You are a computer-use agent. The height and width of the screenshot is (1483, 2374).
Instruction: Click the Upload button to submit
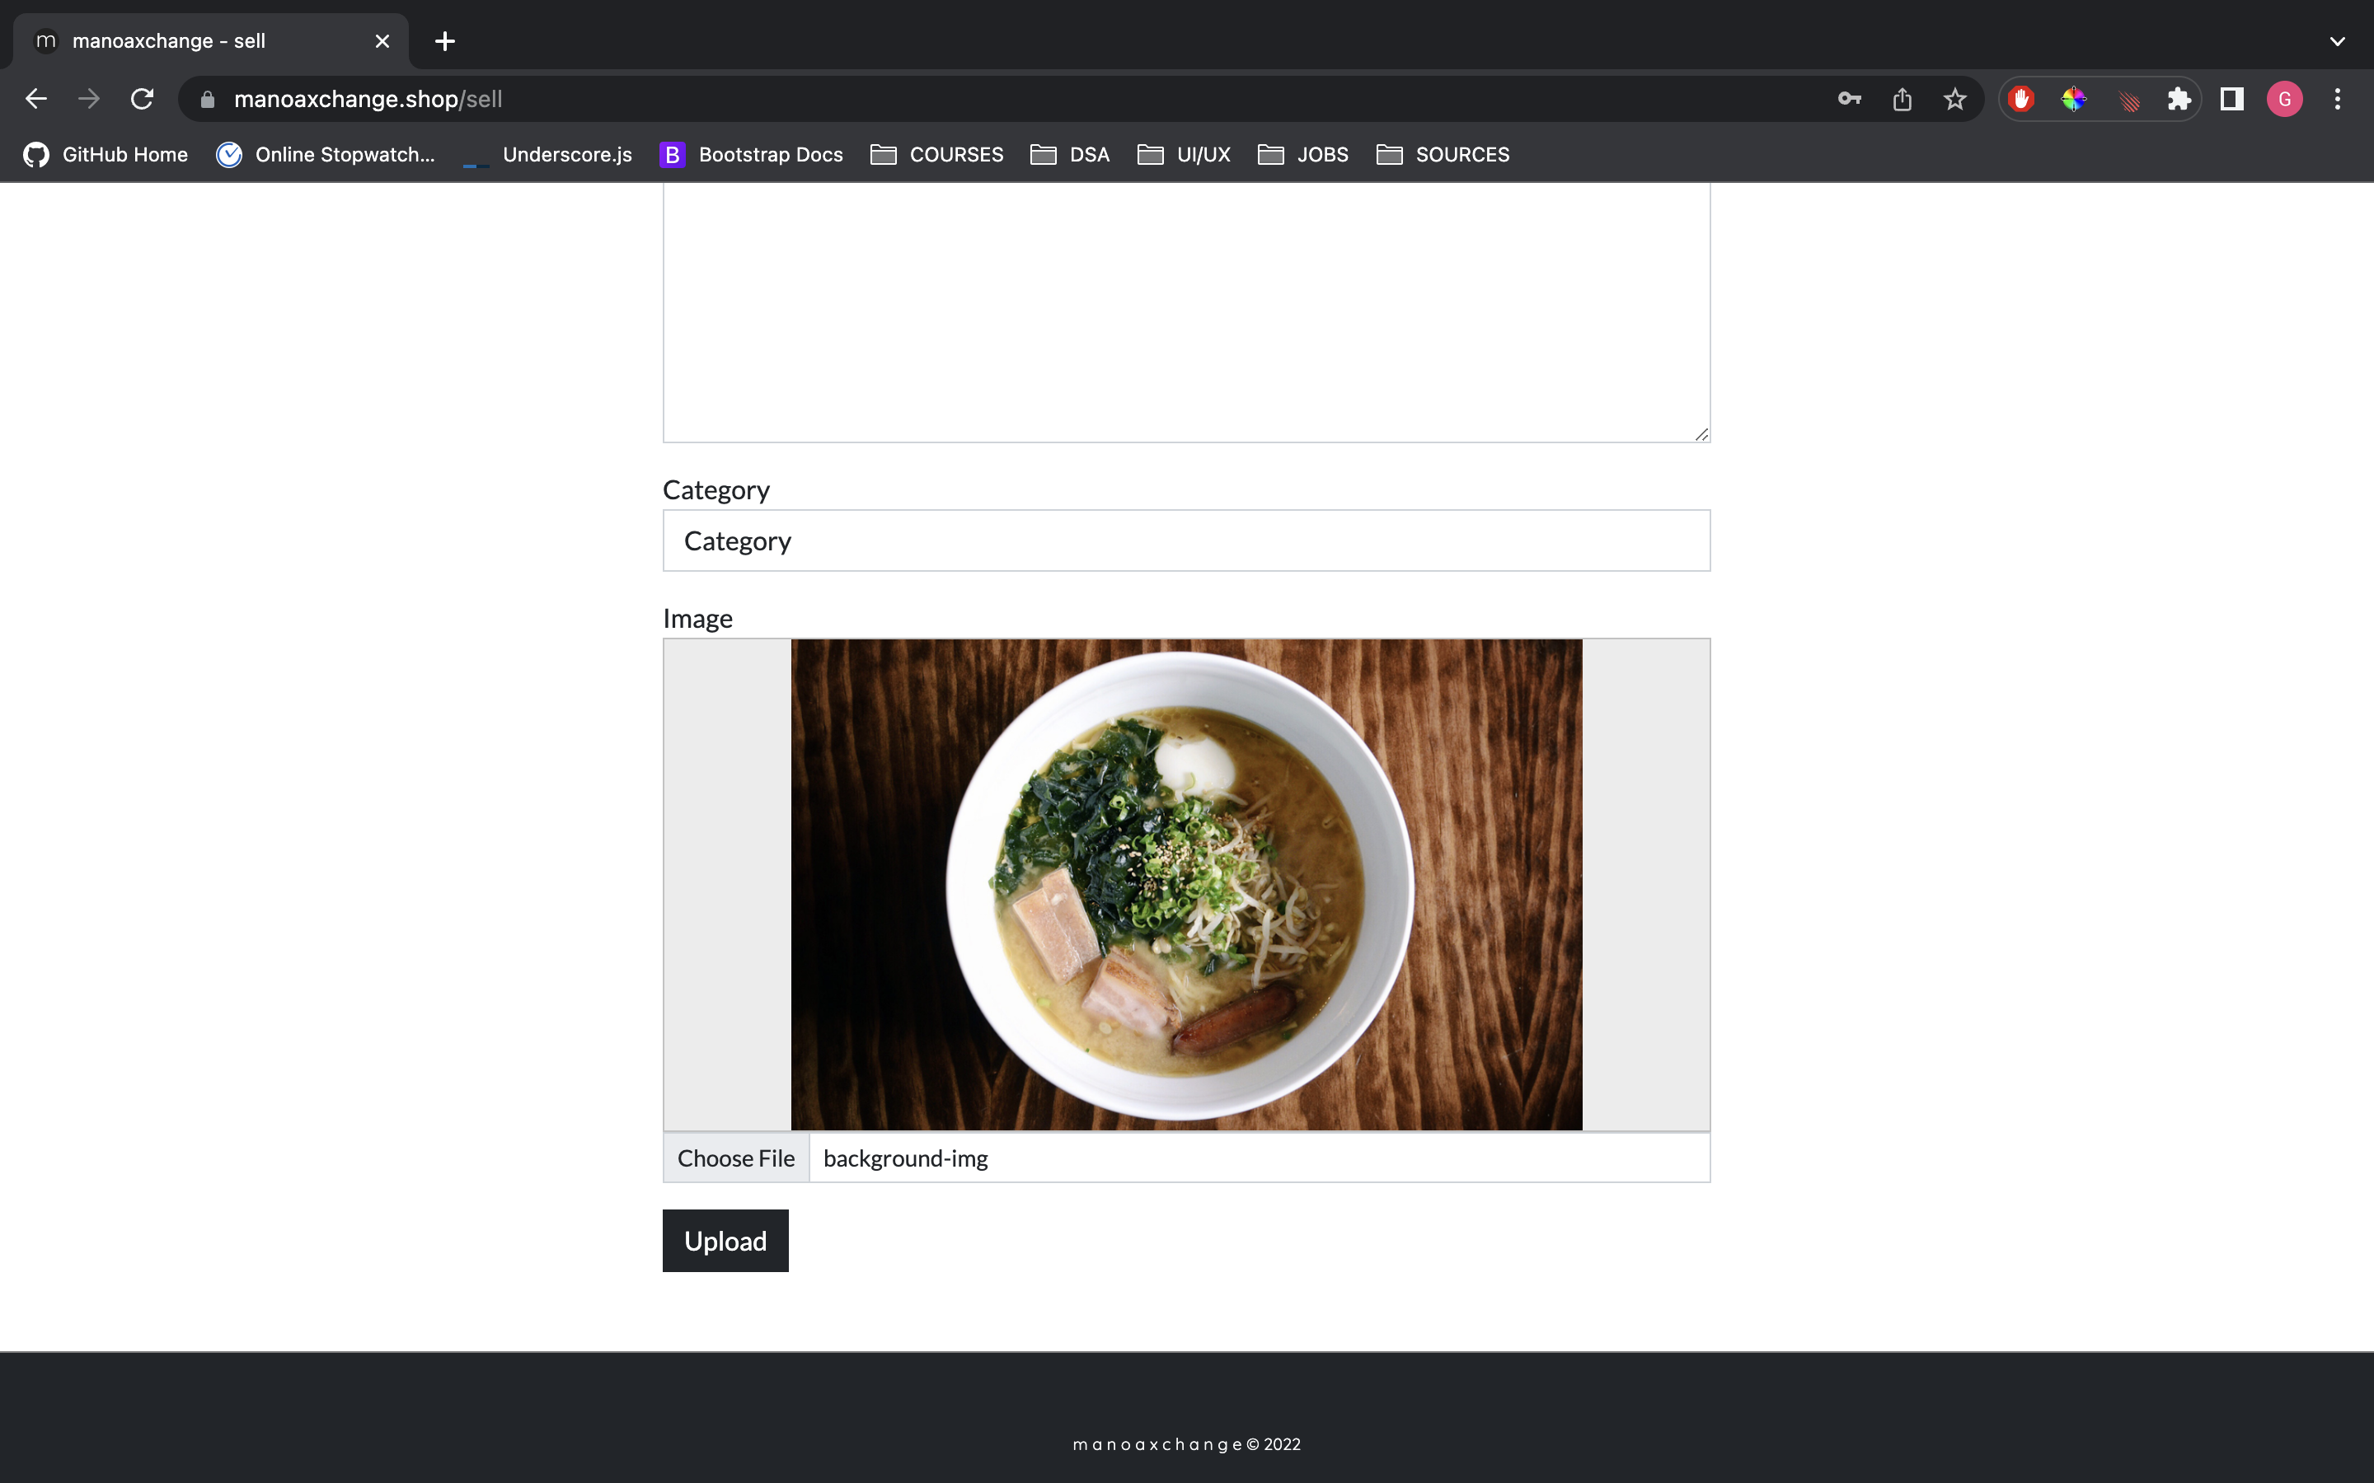pyautogui.click(x=725, y=1241)
